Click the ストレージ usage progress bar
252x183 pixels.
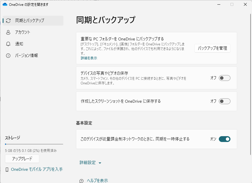[x=34, y=144]
